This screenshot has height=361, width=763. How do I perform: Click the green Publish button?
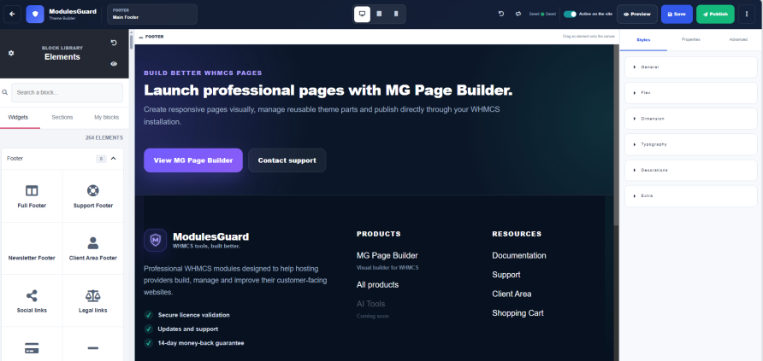tap(715, 14)
